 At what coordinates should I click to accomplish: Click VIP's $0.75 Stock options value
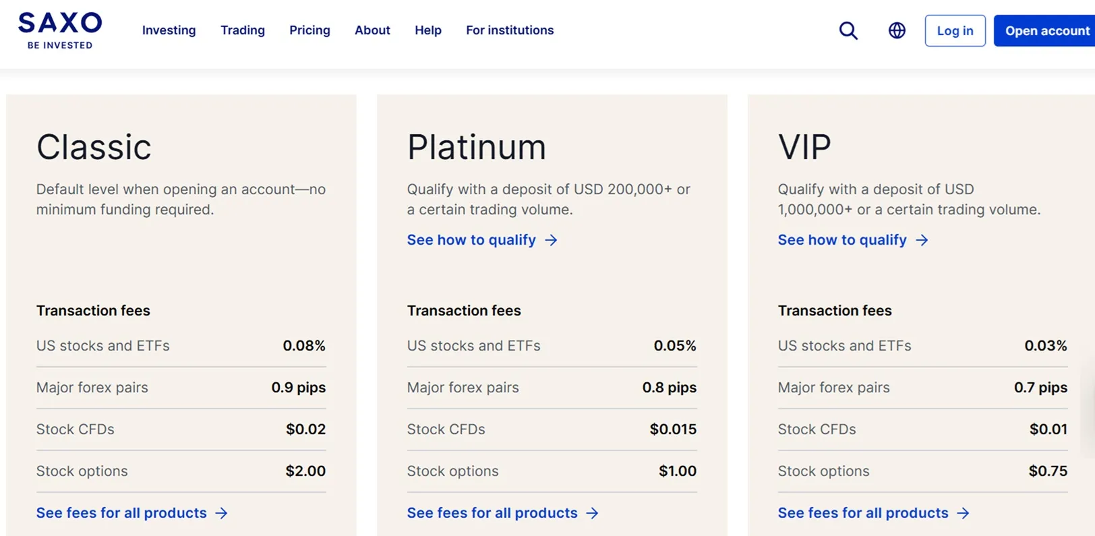click(1048, 471)
